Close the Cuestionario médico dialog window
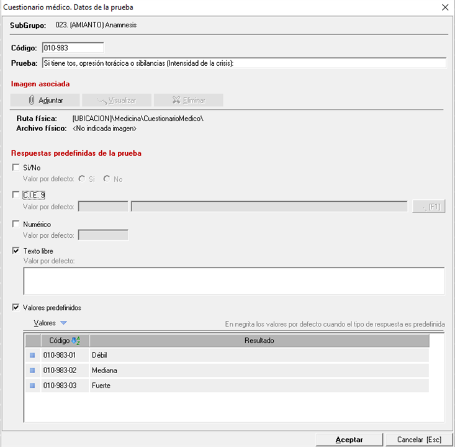Viewport: 455px width, 447px height. point(444,7)
